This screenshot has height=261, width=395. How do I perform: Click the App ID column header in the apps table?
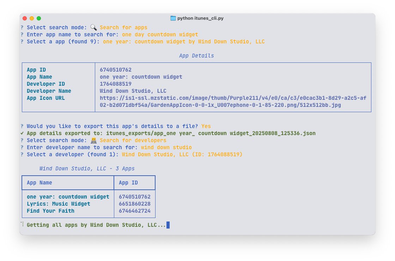point(128,183)
